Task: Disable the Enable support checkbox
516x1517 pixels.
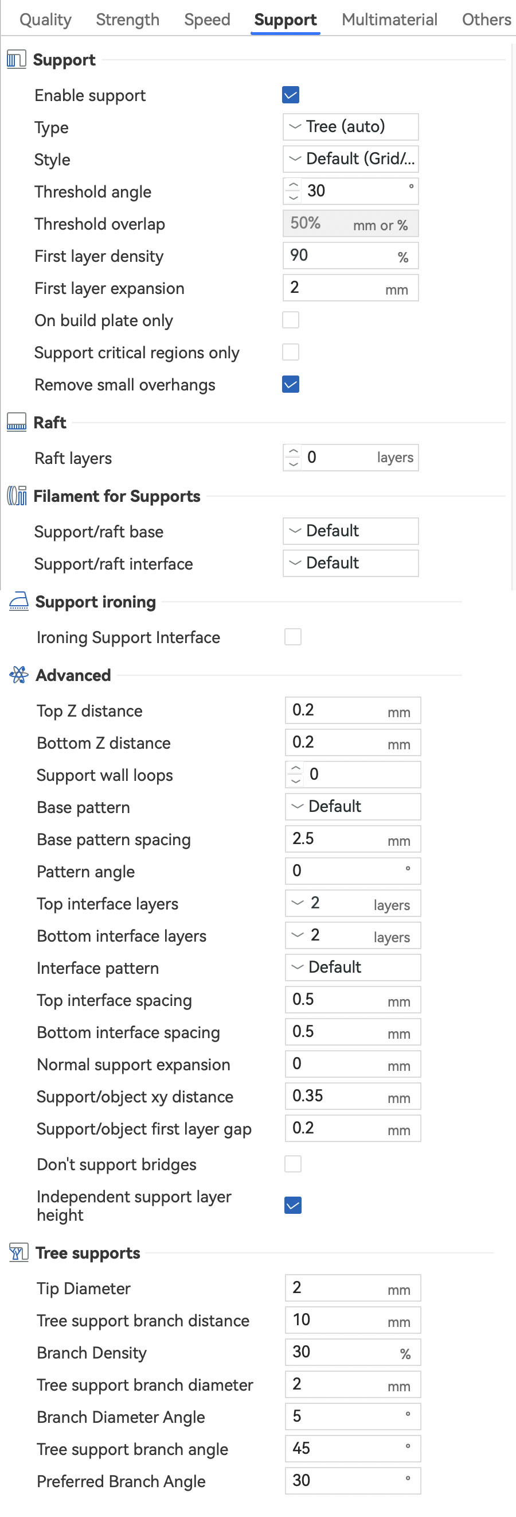Action: coord(291,95)
